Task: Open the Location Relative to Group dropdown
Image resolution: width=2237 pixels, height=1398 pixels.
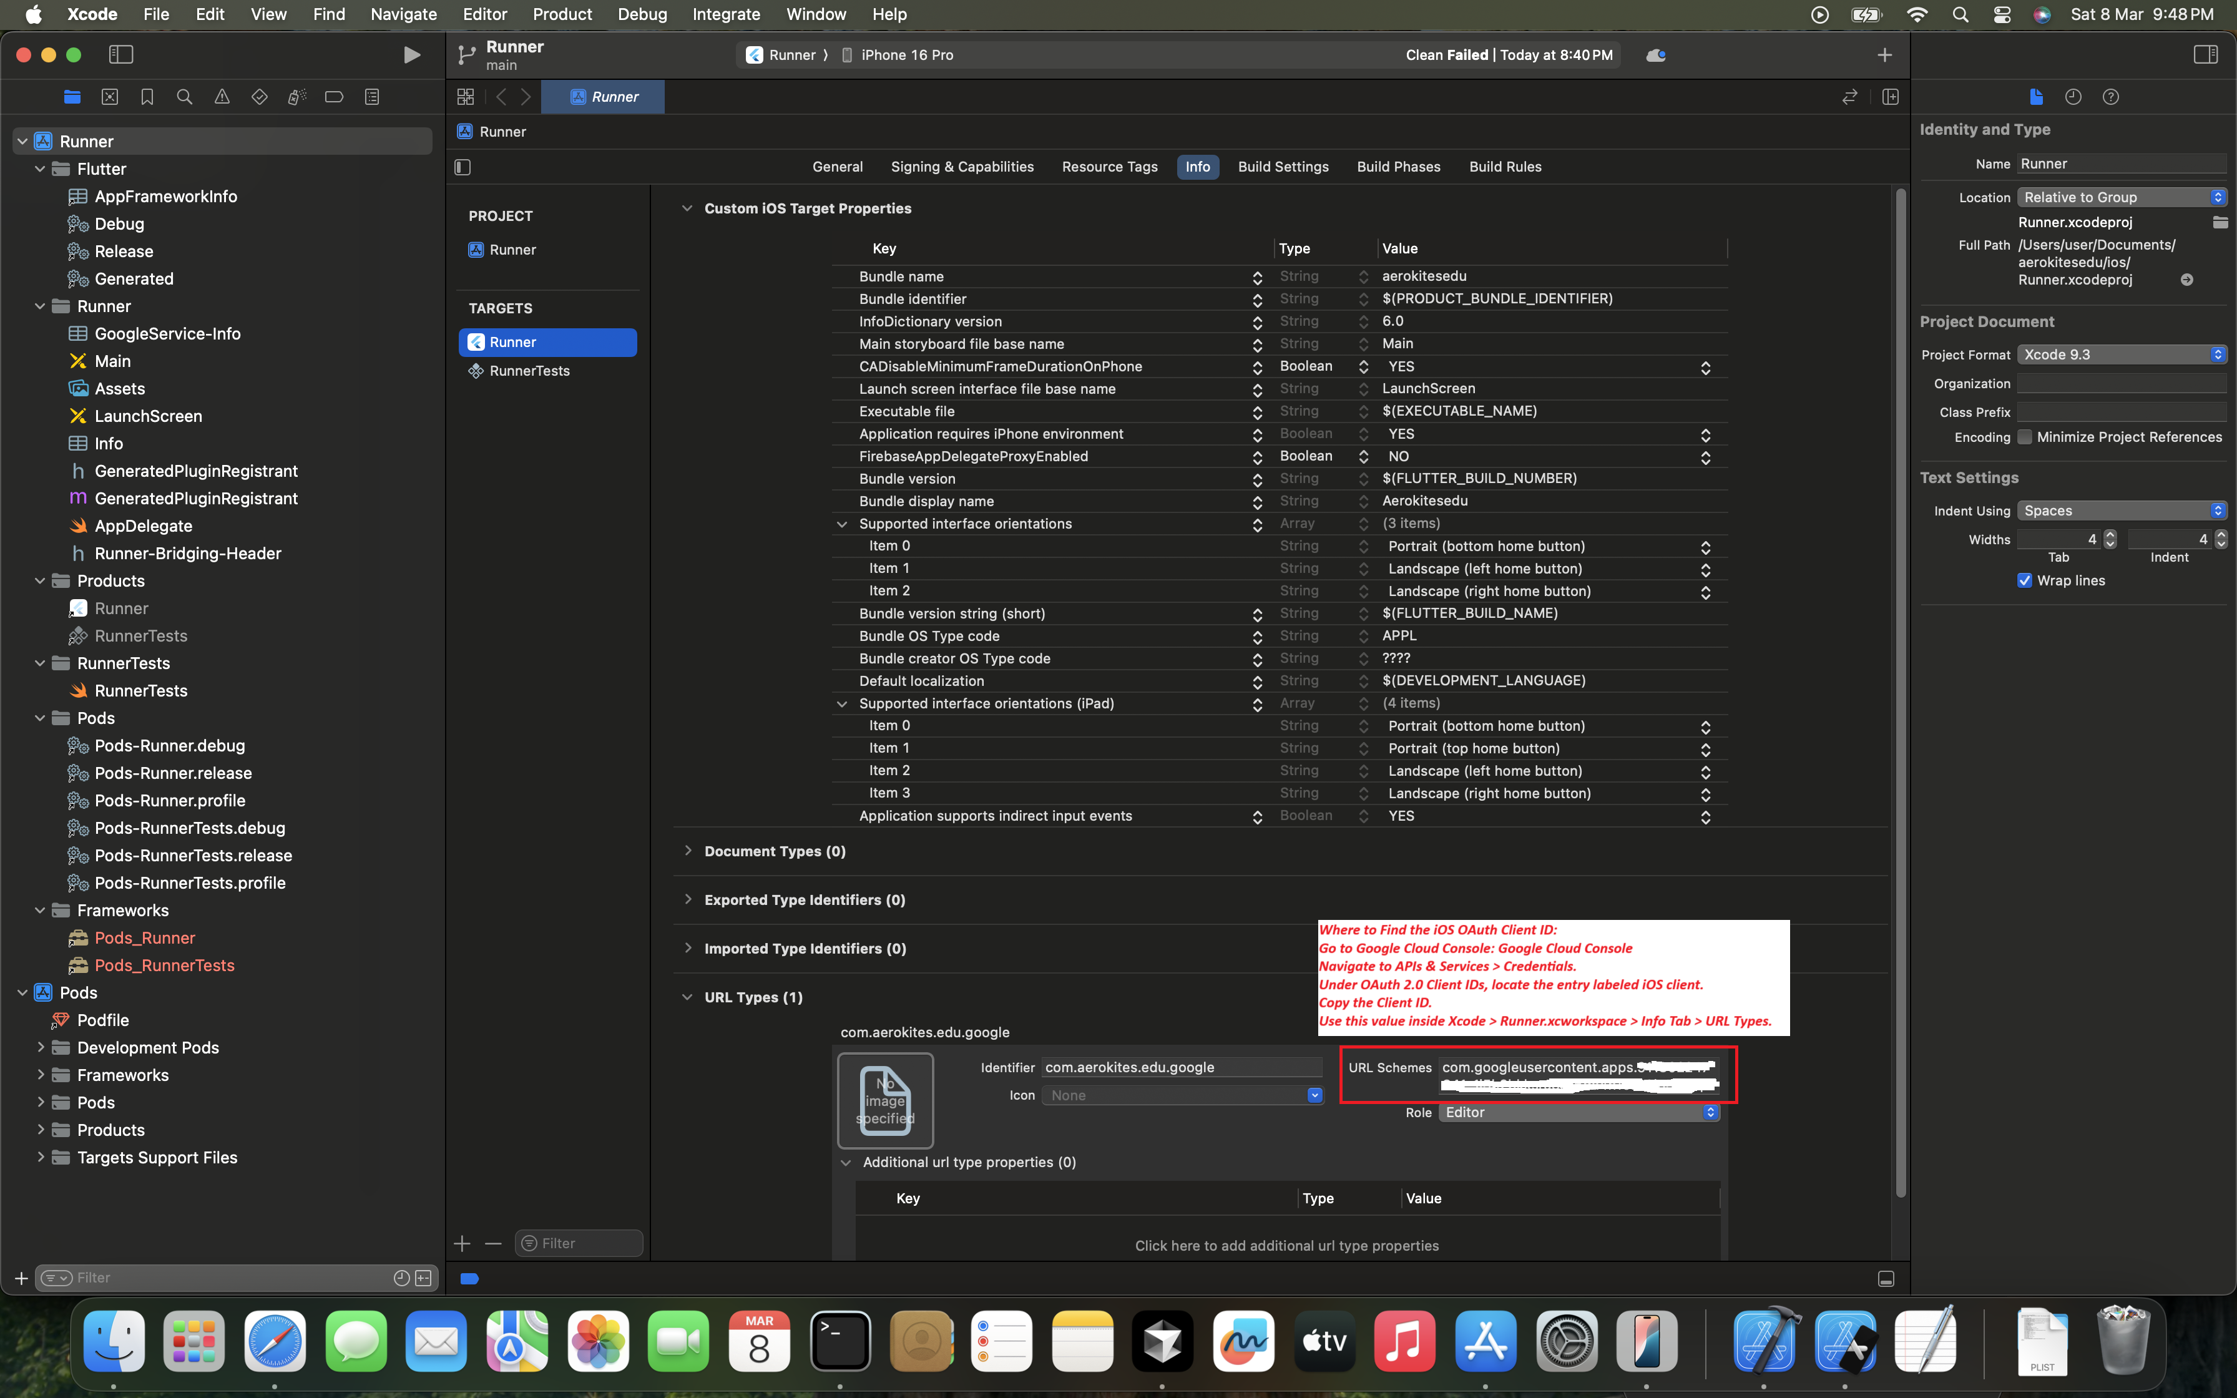Action: point(2122,198)
